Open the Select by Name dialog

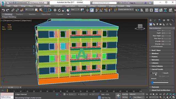pos(41,10)
